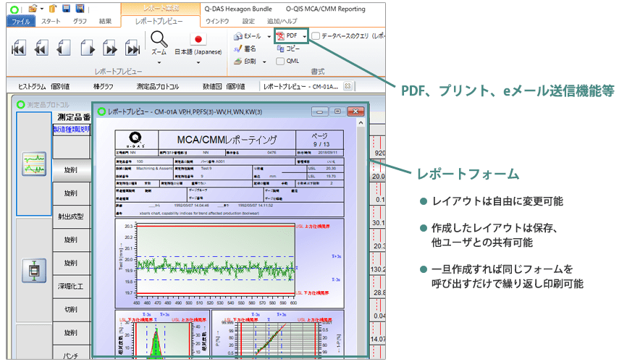The height and width of the screenshot is (362, 627).
Task: Click the MCA/CMMレポーティング report title
Action: (x=227, y=140)
